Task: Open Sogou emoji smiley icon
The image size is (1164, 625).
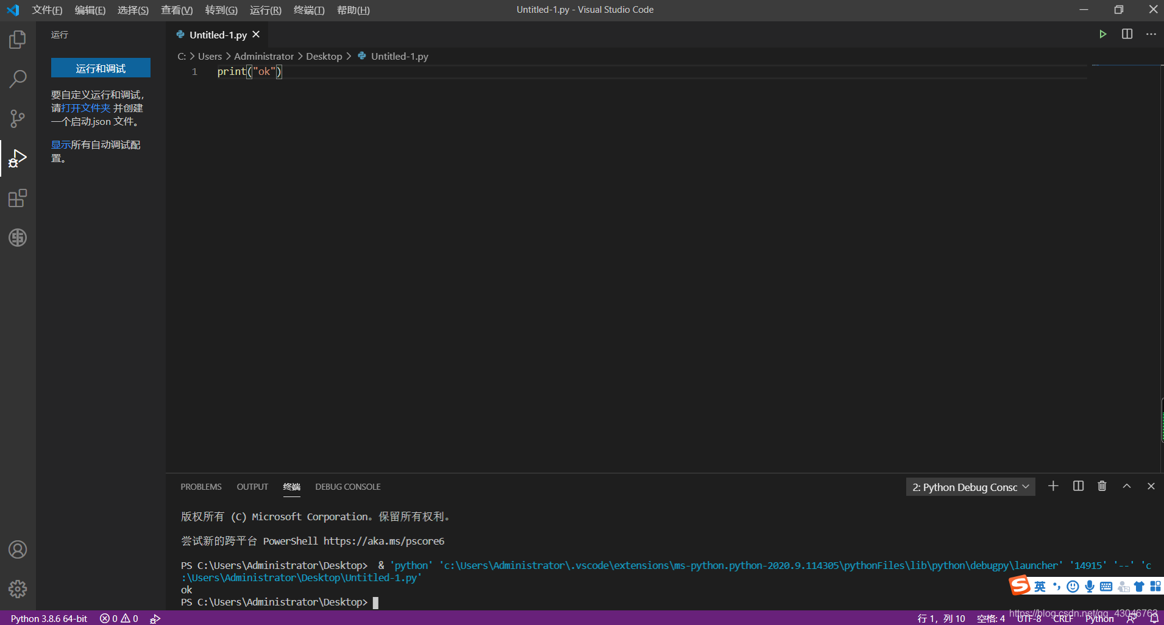Action: (1073, 586)
